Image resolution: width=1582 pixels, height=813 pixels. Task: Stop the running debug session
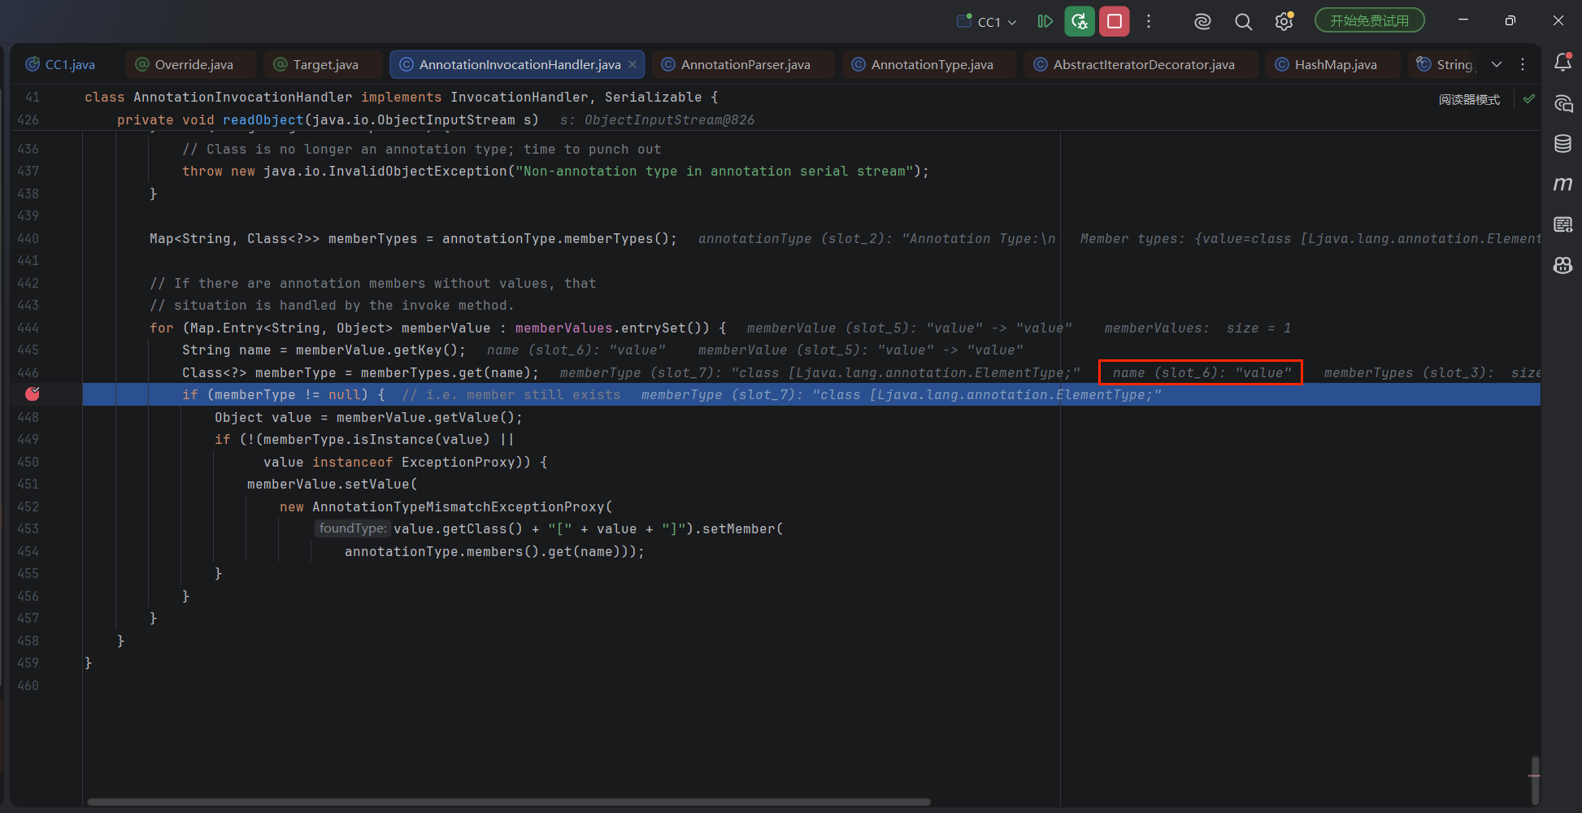(x=1115, y=21)
